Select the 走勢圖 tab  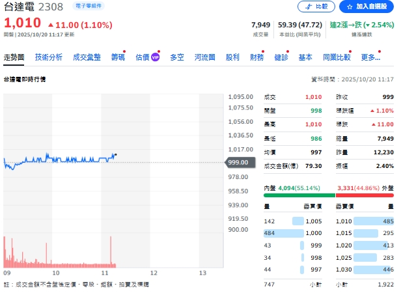tap(14, 57)
